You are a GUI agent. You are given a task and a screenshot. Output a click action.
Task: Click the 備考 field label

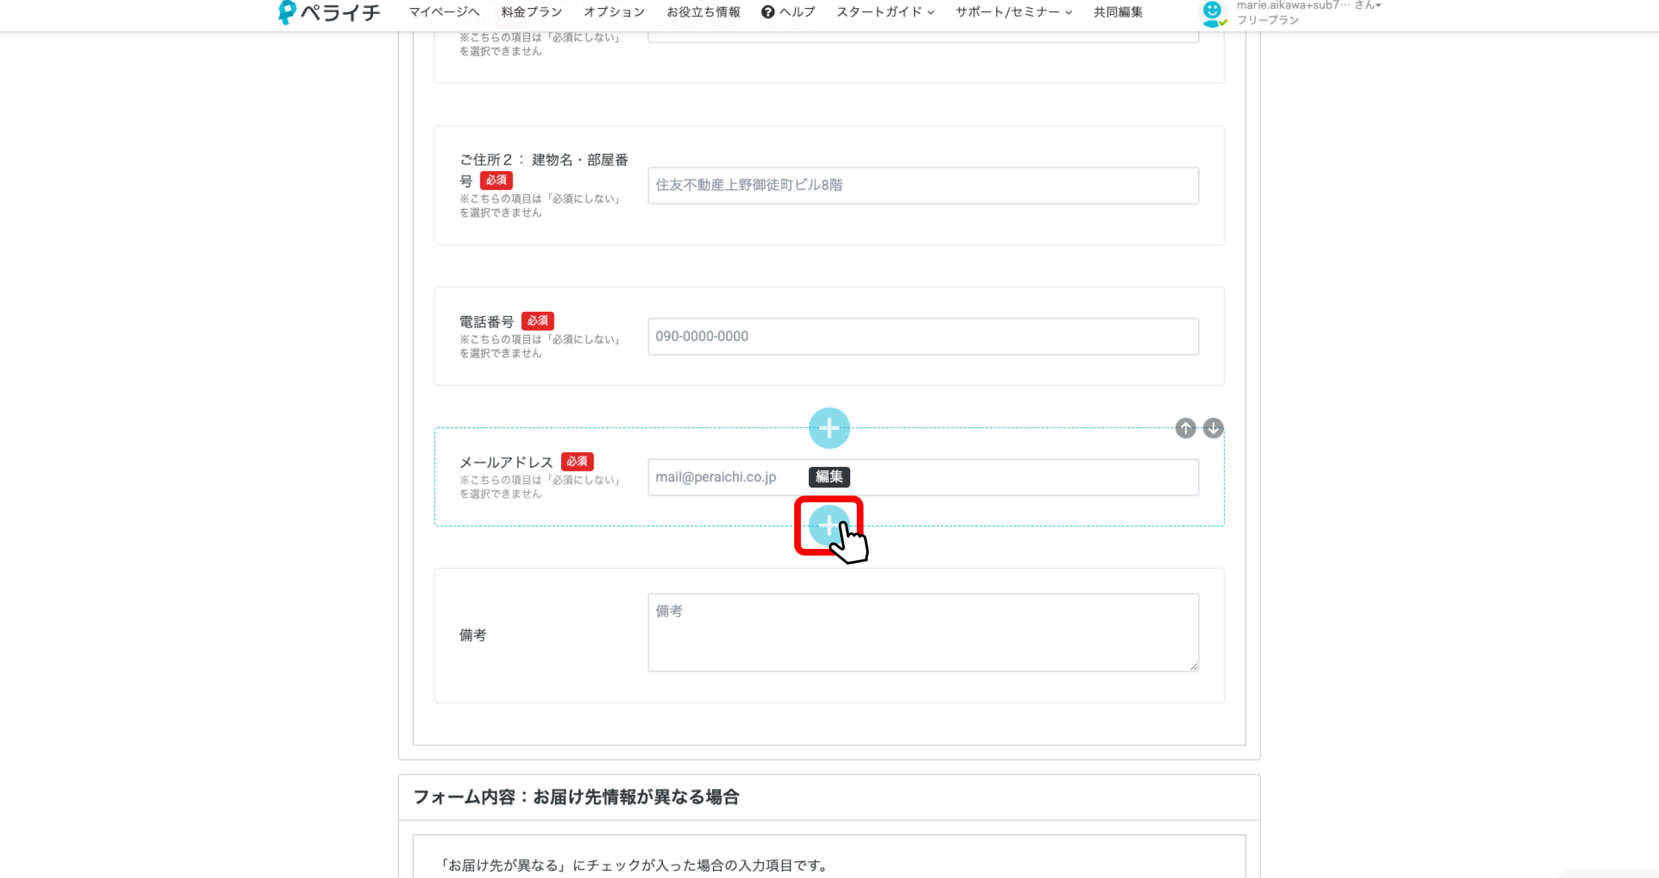[x=473, y=635]
